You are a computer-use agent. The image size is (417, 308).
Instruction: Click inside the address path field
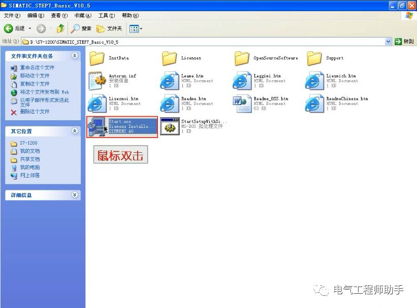coord(204,42)
